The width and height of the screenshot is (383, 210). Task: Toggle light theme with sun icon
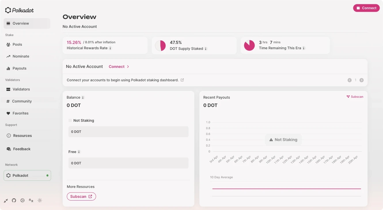click(40, 201)
